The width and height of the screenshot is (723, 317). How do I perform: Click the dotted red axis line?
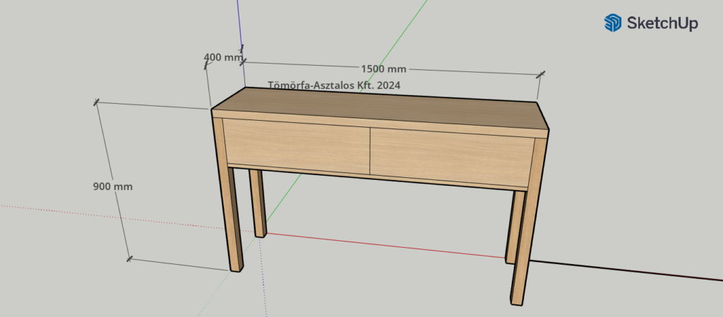click(106, 215)
